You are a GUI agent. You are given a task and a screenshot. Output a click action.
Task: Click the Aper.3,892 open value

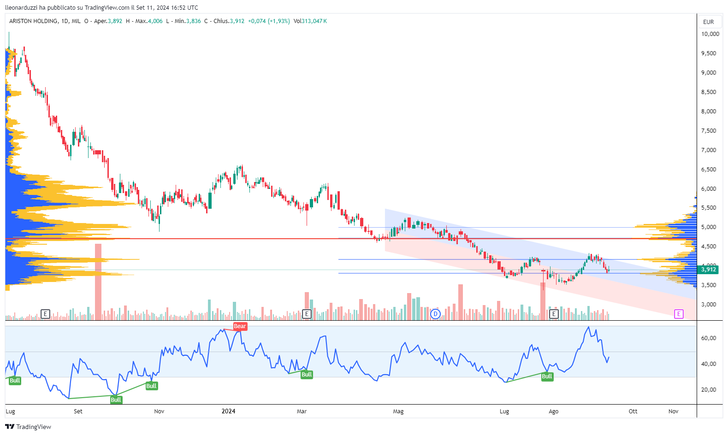coord(108,21)
